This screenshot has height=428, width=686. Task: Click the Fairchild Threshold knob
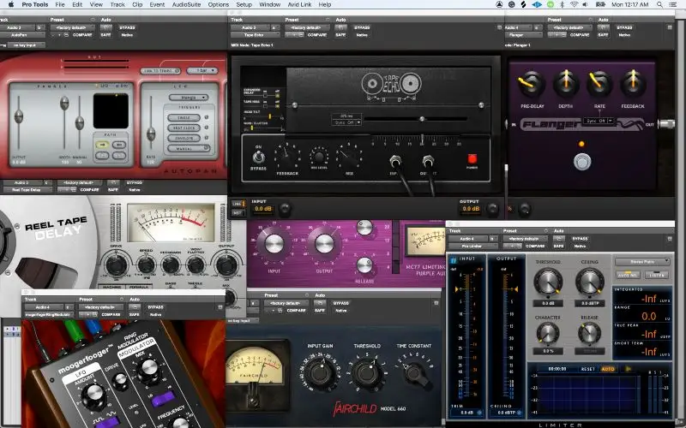367,372
